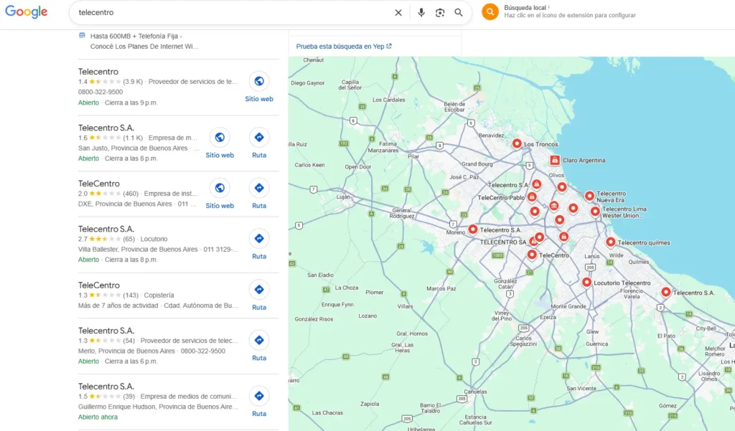The width and height of the screenshot is (735, 431).
Task: Clear the search box text
Action: coord(398,13)
